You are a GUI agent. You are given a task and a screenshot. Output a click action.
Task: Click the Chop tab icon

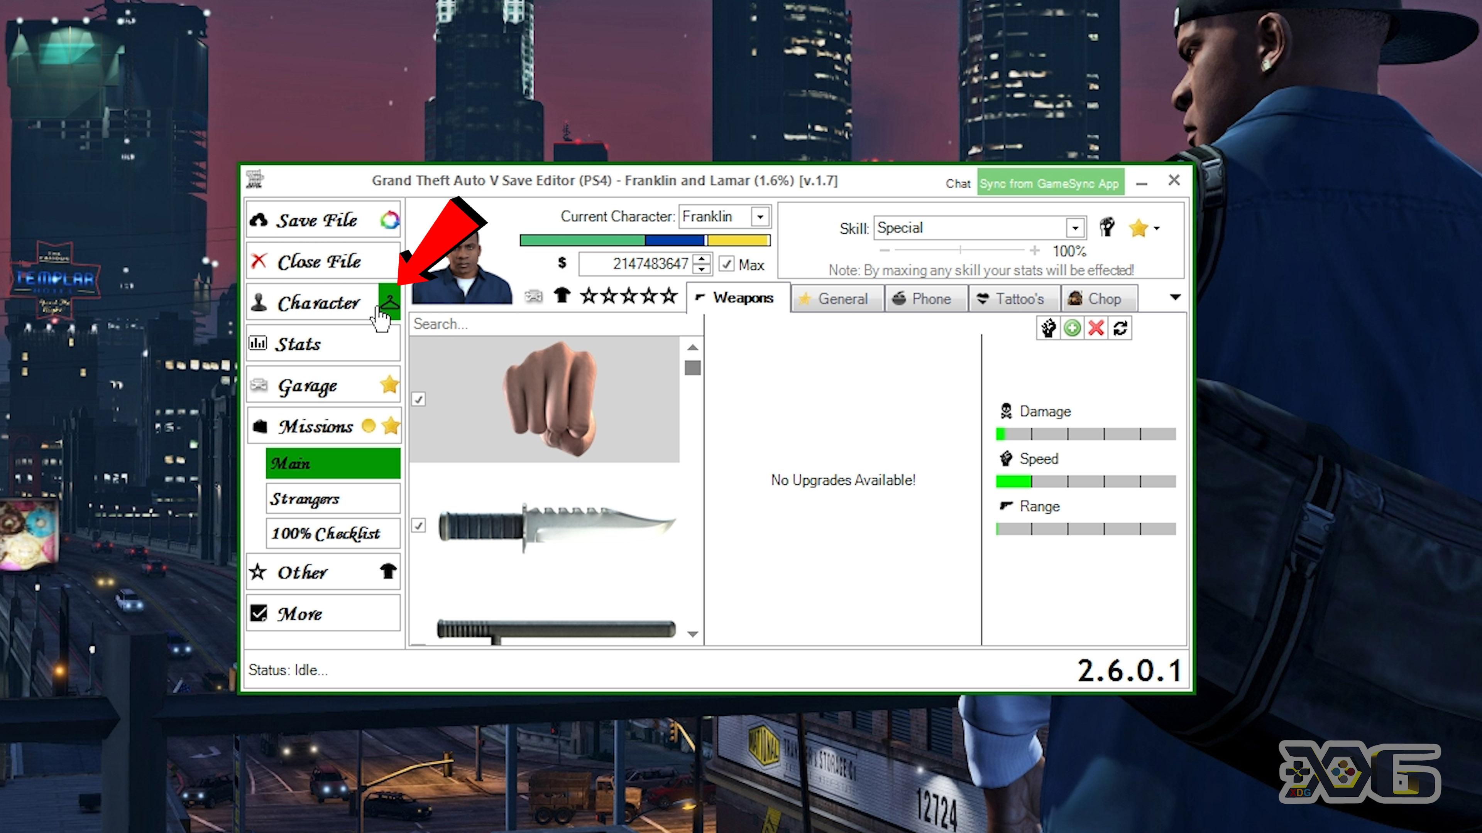click(1074, 298)
